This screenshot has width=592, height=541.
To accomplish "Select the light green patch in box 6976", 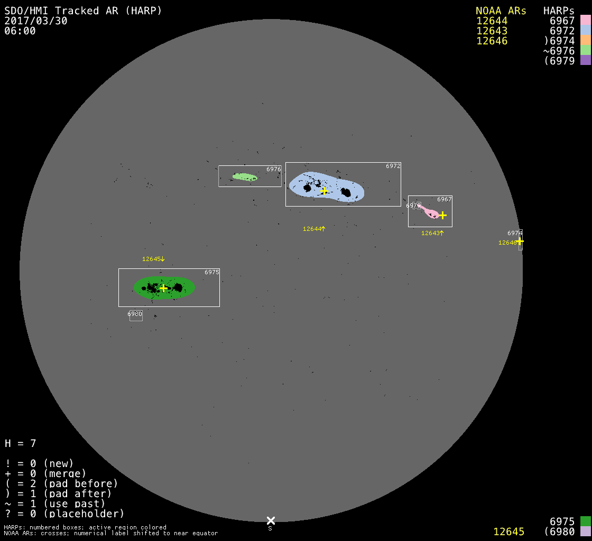I will tap(245, 176).
